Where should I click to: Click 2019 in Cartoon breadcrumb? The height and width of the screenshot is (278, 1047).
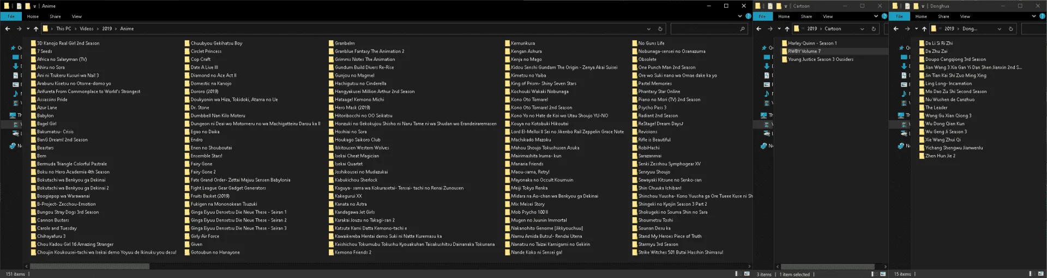click(812, 29)
